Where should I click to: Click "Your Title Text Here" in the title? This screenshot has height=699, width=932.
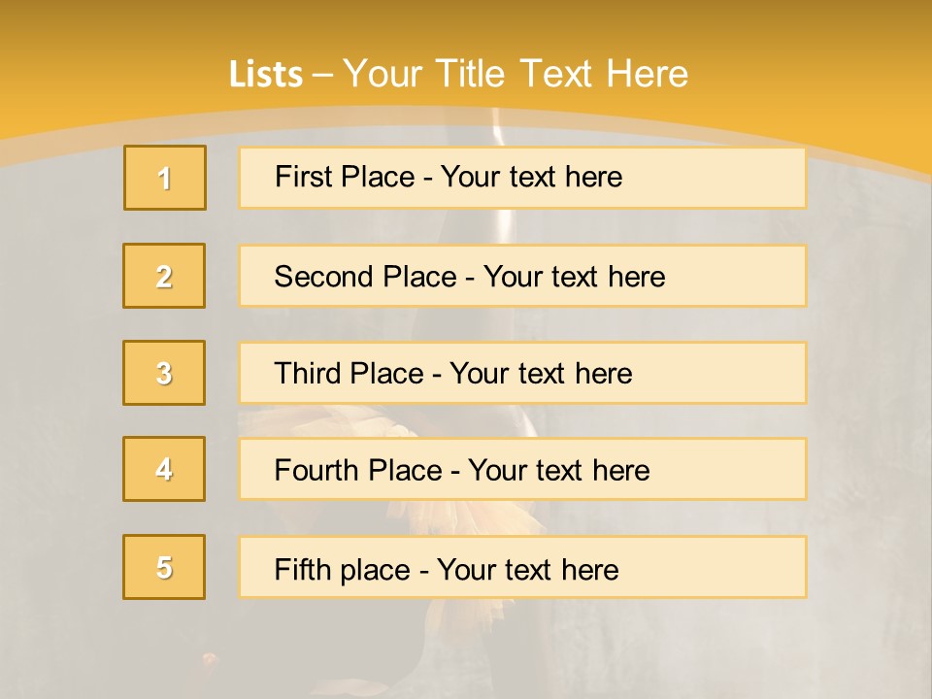point(516,74)
